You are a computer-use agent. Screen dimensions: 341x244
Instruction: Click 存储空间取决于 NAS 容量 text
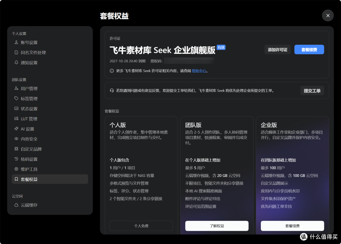[x=132, y=175]
